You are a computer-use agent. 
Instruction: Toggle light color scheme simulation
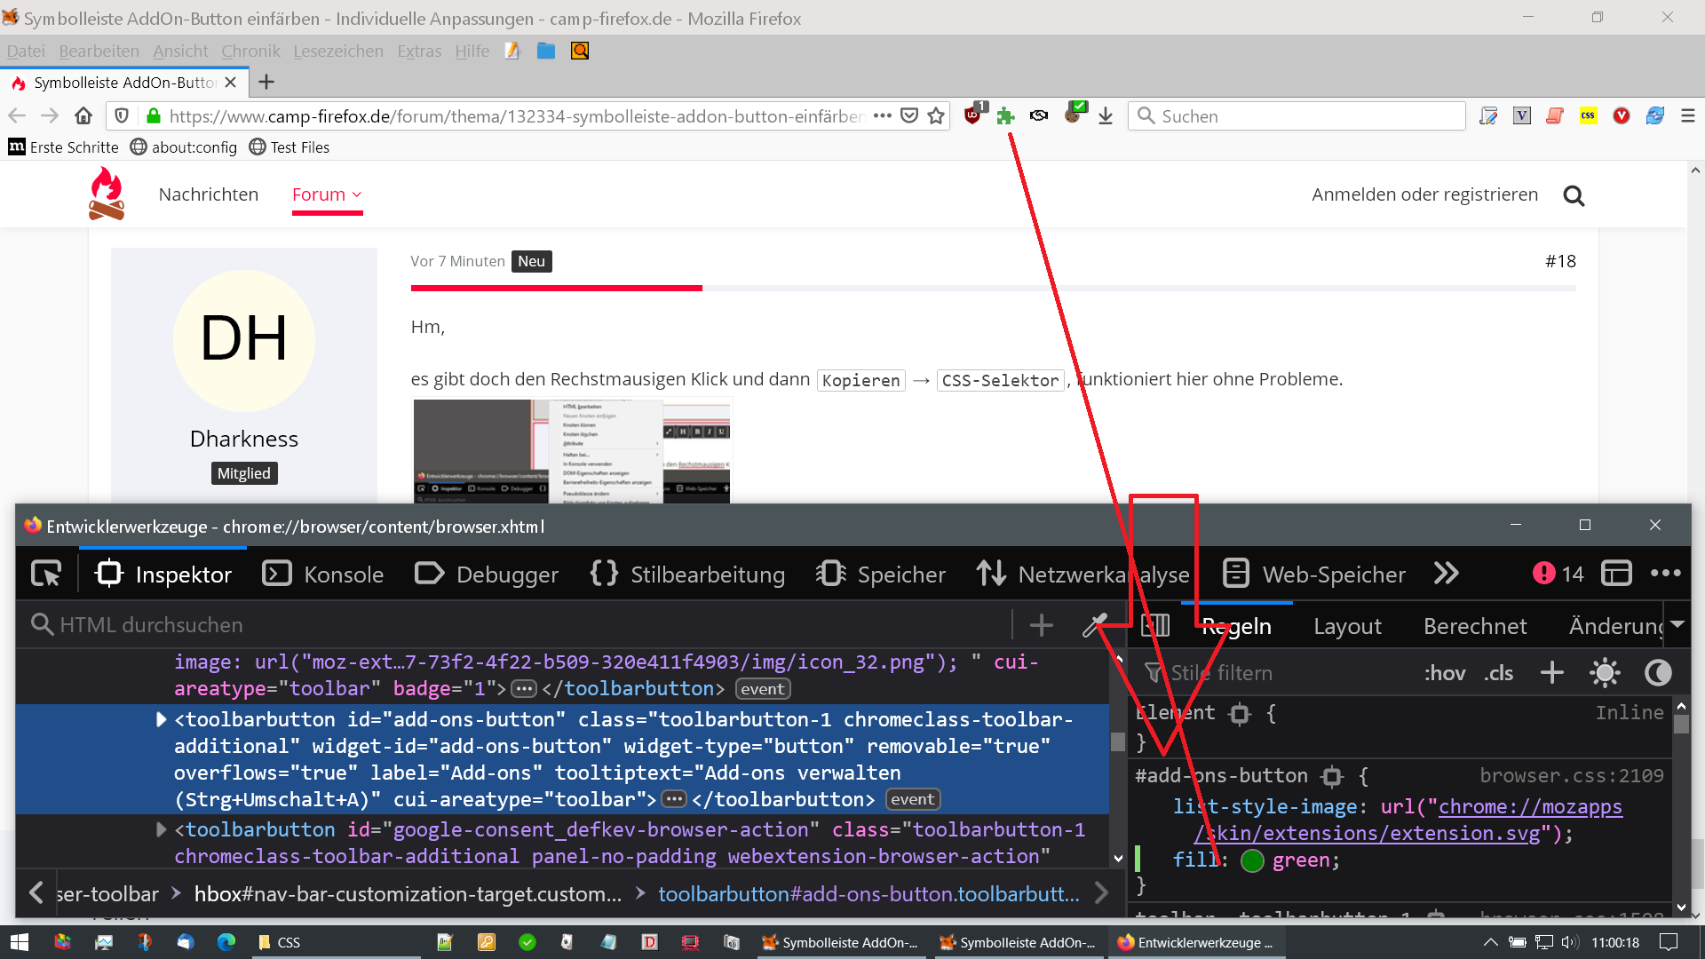1604,673
